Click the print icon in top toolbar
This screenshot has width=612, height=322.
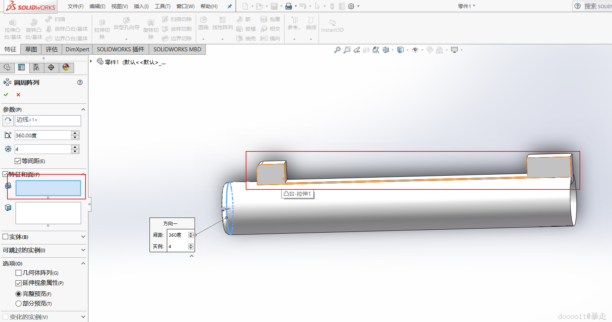(289, 6)
